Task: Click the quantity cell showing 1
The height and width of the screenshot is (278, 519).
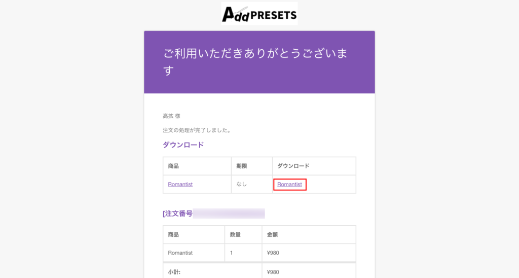Action: [231, 253]
